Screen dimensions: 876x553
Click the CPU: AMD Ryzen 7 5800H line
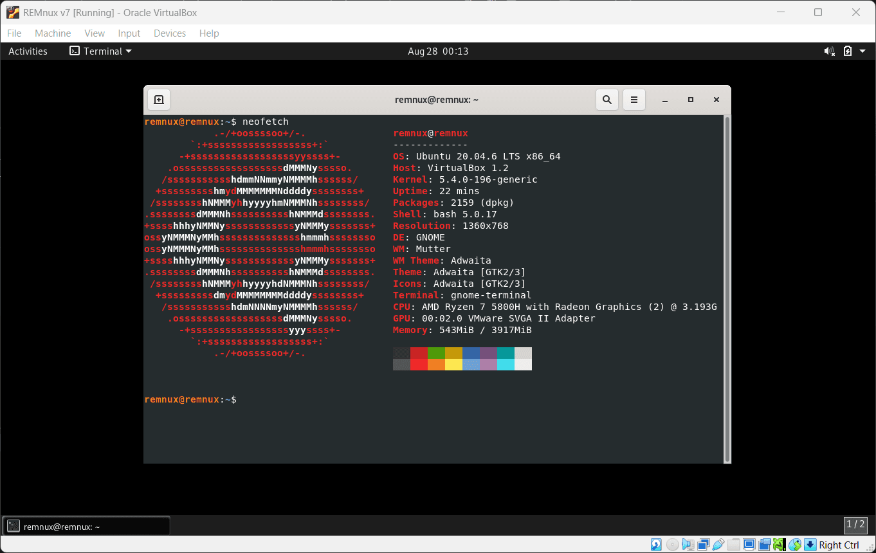click(555, 307)
